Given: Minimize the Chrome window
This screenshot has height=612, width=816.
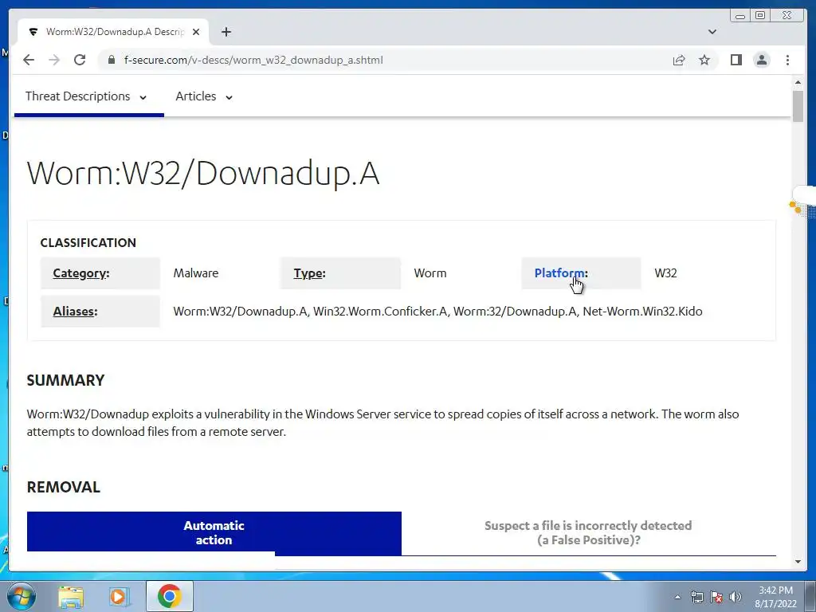Looking at the screenshot, I should [740, 16].
